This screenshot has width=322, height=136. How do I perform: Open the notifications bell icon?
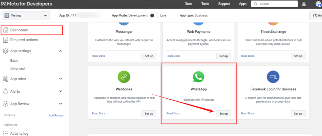click(x=304, y=4)
